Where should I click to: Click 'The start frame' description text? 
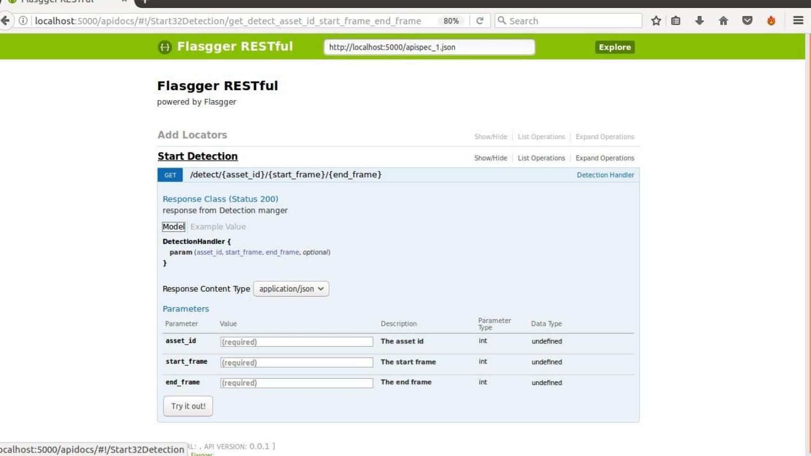[408, 362]
